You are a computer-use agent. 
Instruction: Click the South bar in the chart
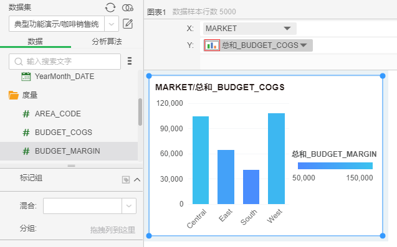coord(251,187)
